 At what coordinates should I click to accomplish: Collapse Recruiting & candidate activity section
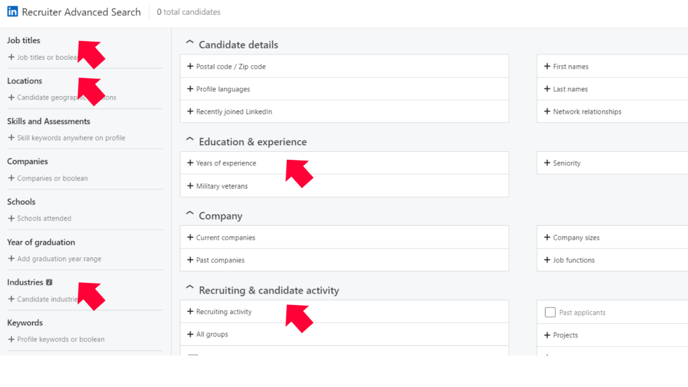(189, 290)
